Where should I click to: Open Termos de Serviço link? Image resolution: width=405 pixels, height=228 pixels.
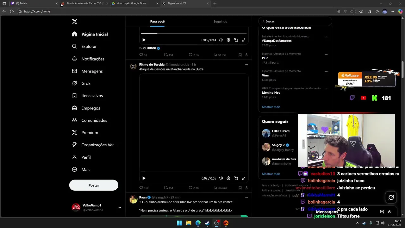[x=271, y=185]
